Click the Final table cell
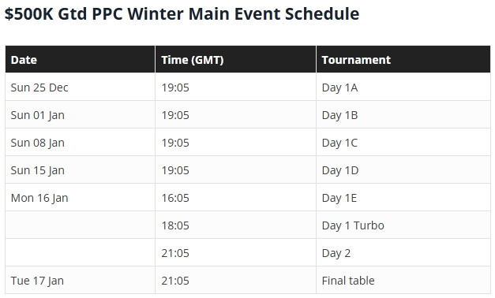Image resolution: width=495 pixels, height=298 pixels. click(403, 281)
